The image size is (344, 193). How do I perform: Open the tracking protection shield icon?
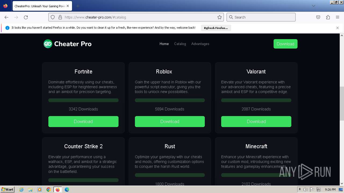click(x=53, y=17)
